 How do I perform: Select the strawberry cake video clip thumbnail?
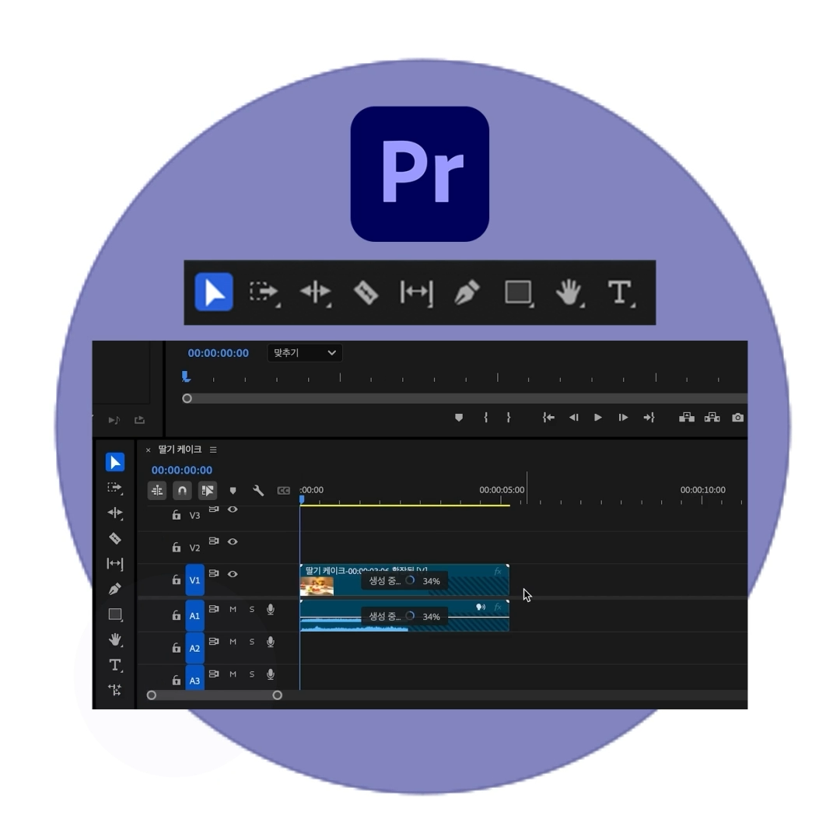(x=317, y=586)
